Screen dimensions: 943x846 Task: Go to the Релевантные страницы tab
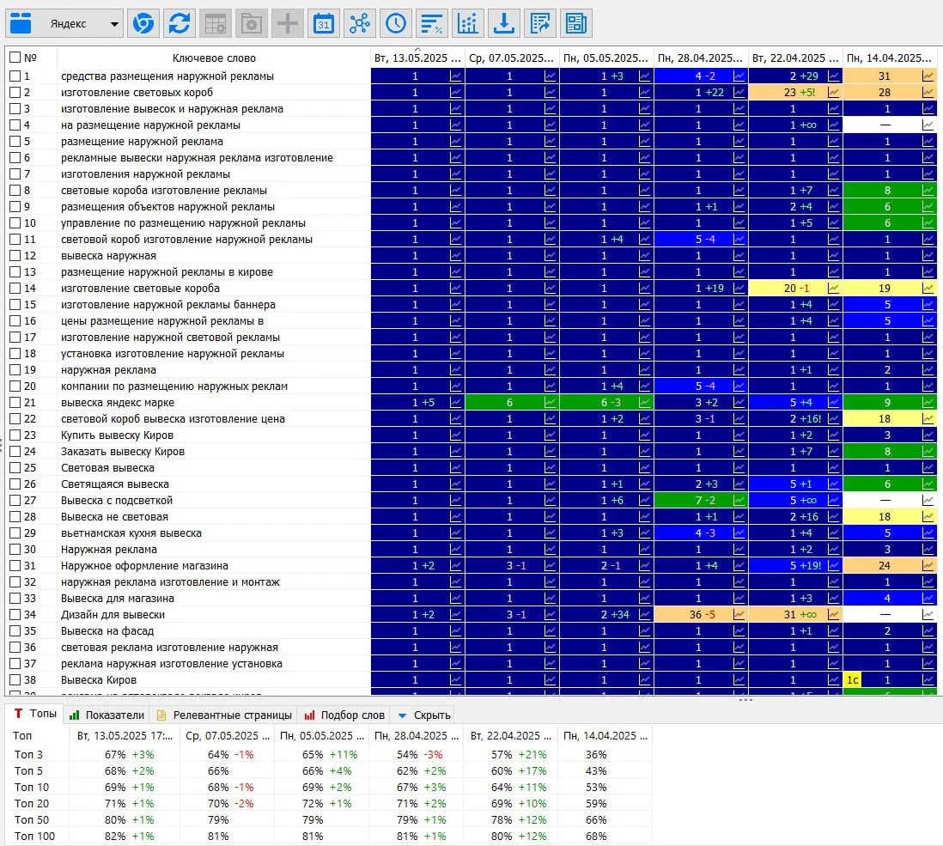[x=224, y=715]
